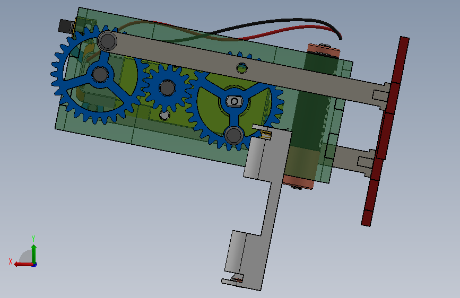
Task: Click the round hole in the lever arm
Action: [x=242, y=68]
